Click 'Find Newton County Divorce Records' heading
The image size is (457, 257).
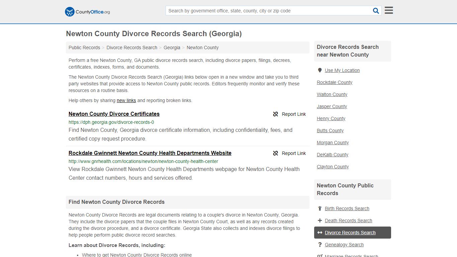click(116, 202)
